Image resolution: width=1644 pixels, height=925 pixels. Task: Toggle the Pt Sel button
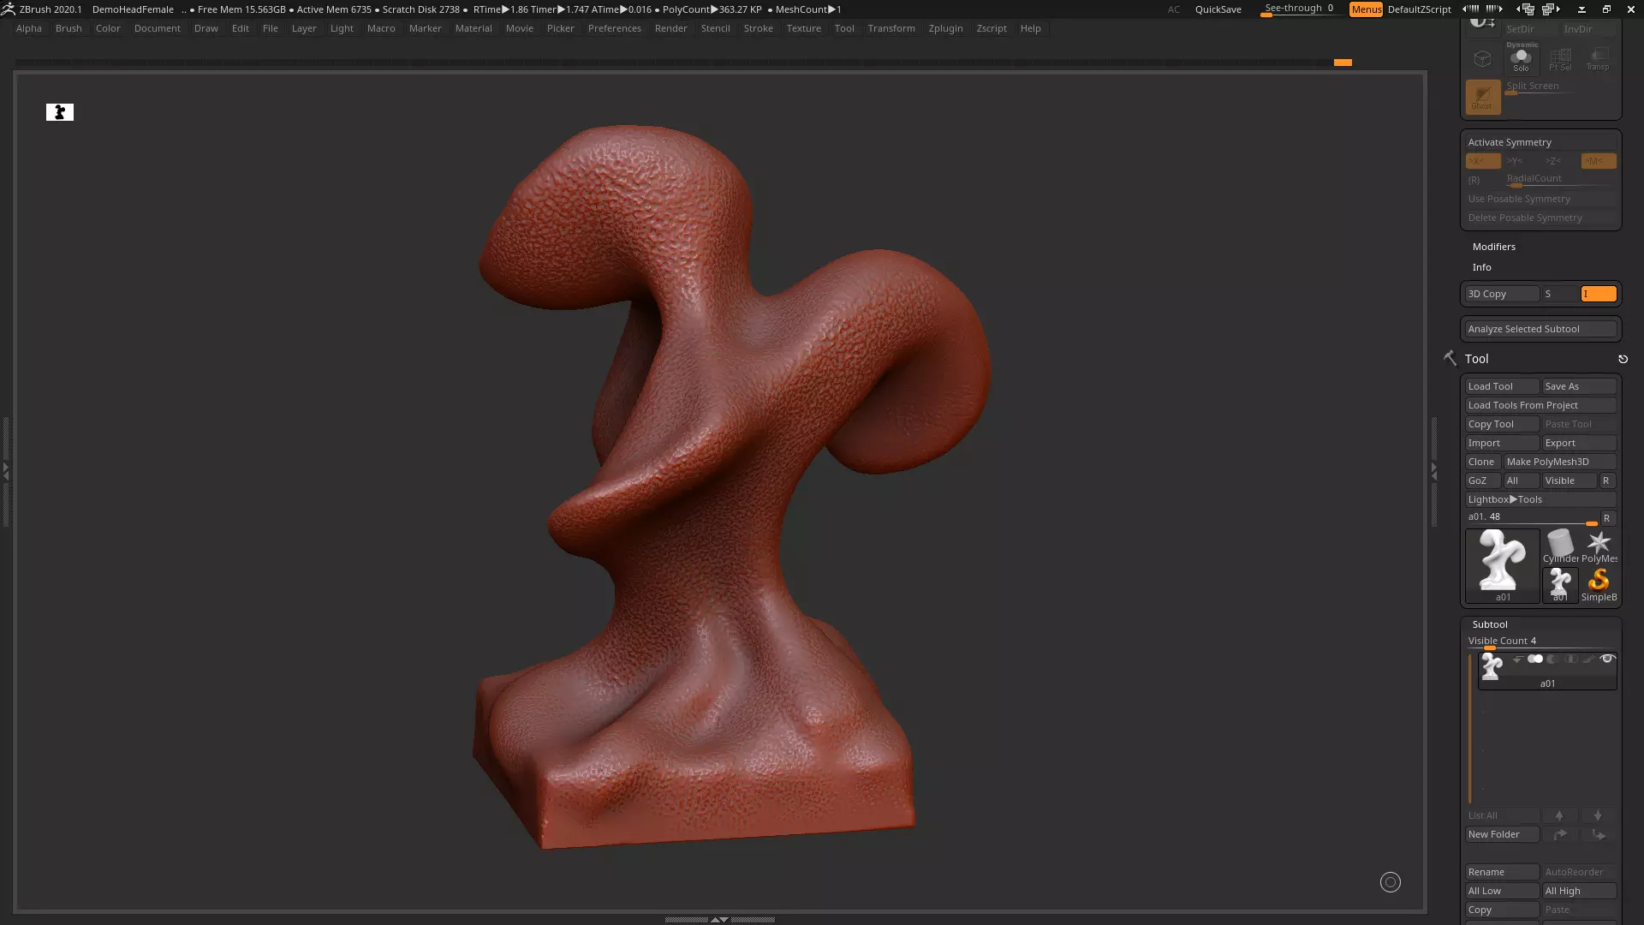point(1560,59)
